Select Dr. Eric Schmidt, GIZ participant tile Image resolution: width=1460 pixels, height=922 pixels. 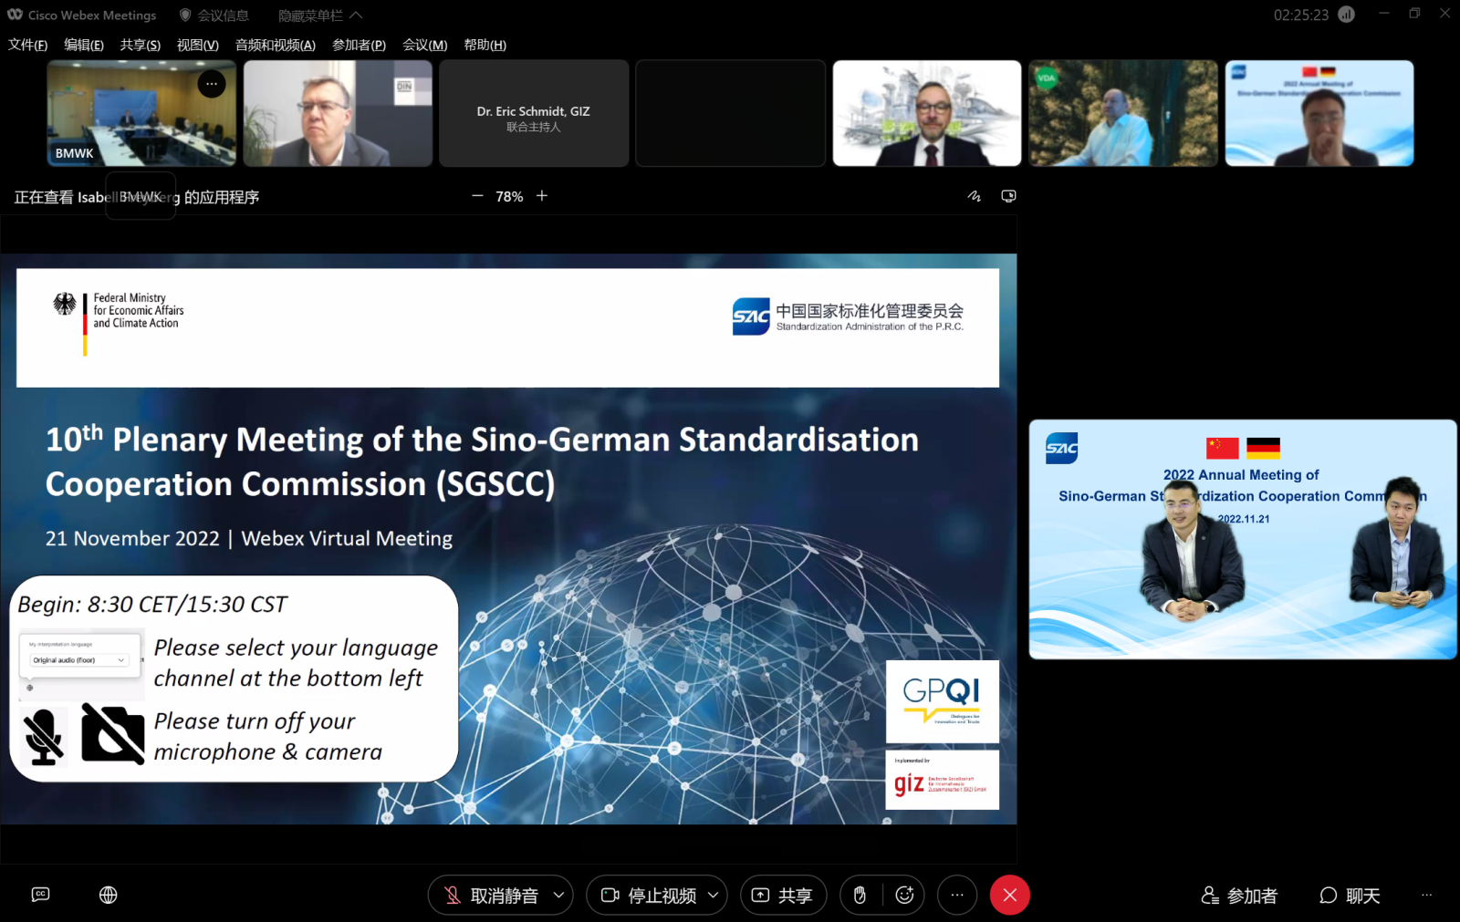pyautogui.click(x=534, y=113)
